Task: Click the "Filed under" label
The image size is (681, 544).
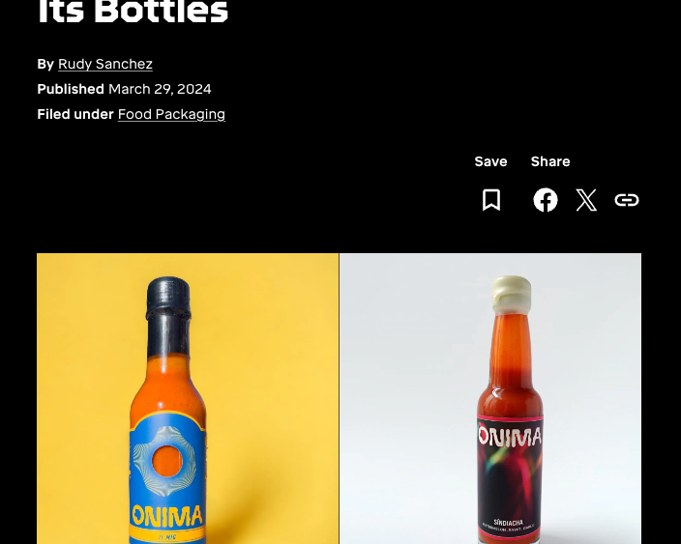Action: click(x=75, y=114)
